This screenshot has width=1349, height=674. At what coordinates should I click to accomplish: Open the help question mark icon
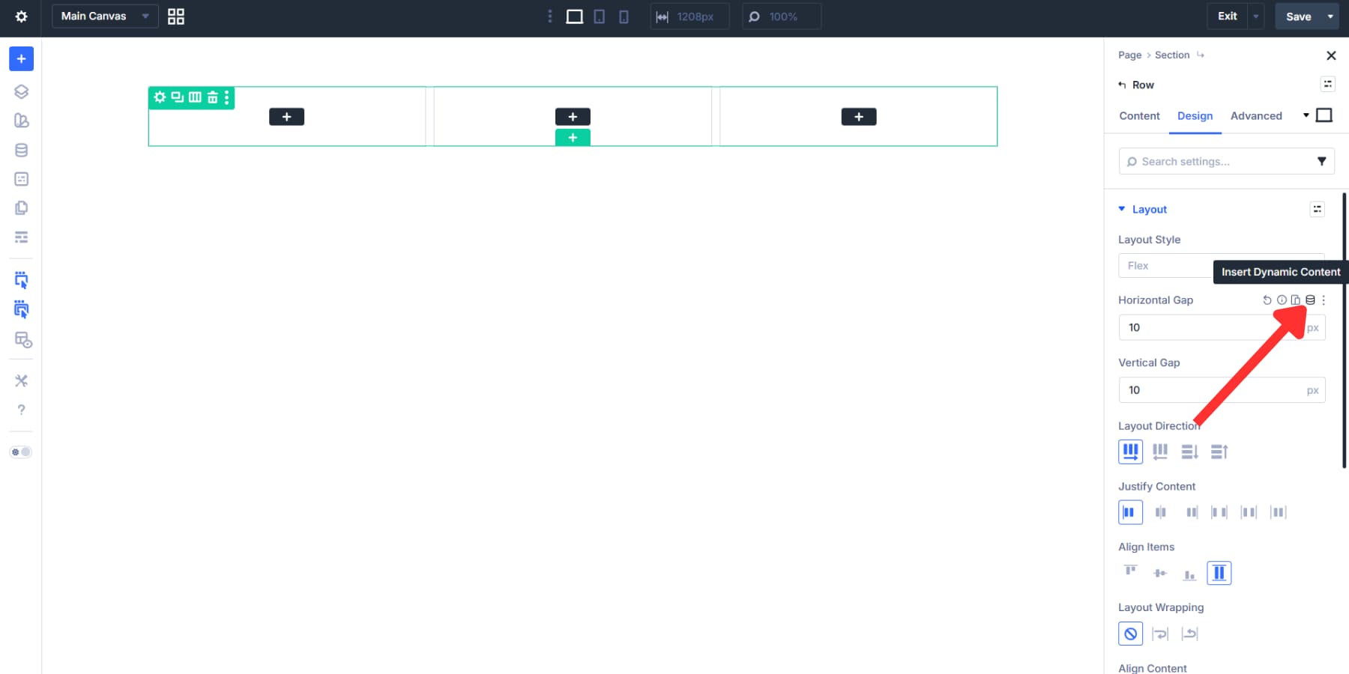coord(21,410)
